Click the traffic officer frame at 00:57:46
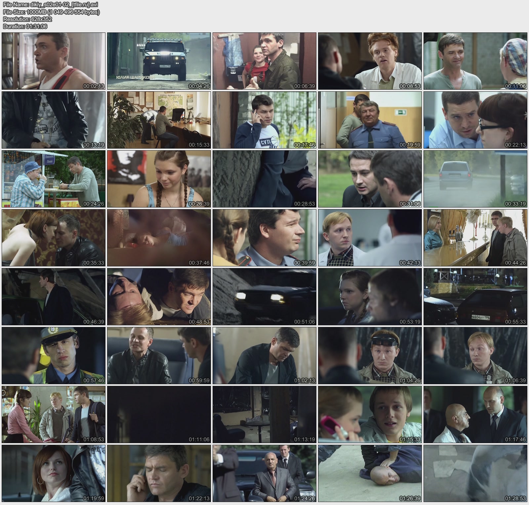This screenshot has height=505, width=529. 54,355
